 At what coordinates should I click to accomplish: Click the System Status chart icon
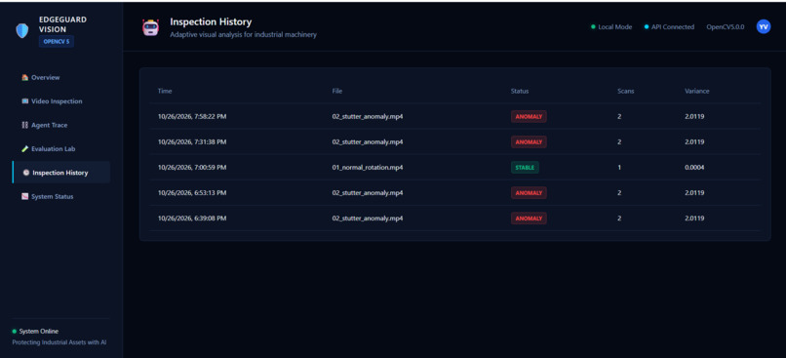click(x=25, y=196)
